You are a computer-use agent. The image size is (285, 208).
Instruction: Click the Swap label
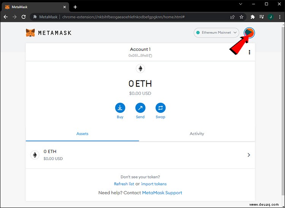160,117
